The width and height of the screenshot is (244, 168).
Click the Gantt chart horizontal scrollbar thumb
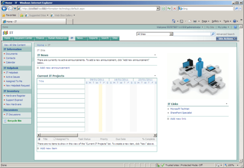59,135
